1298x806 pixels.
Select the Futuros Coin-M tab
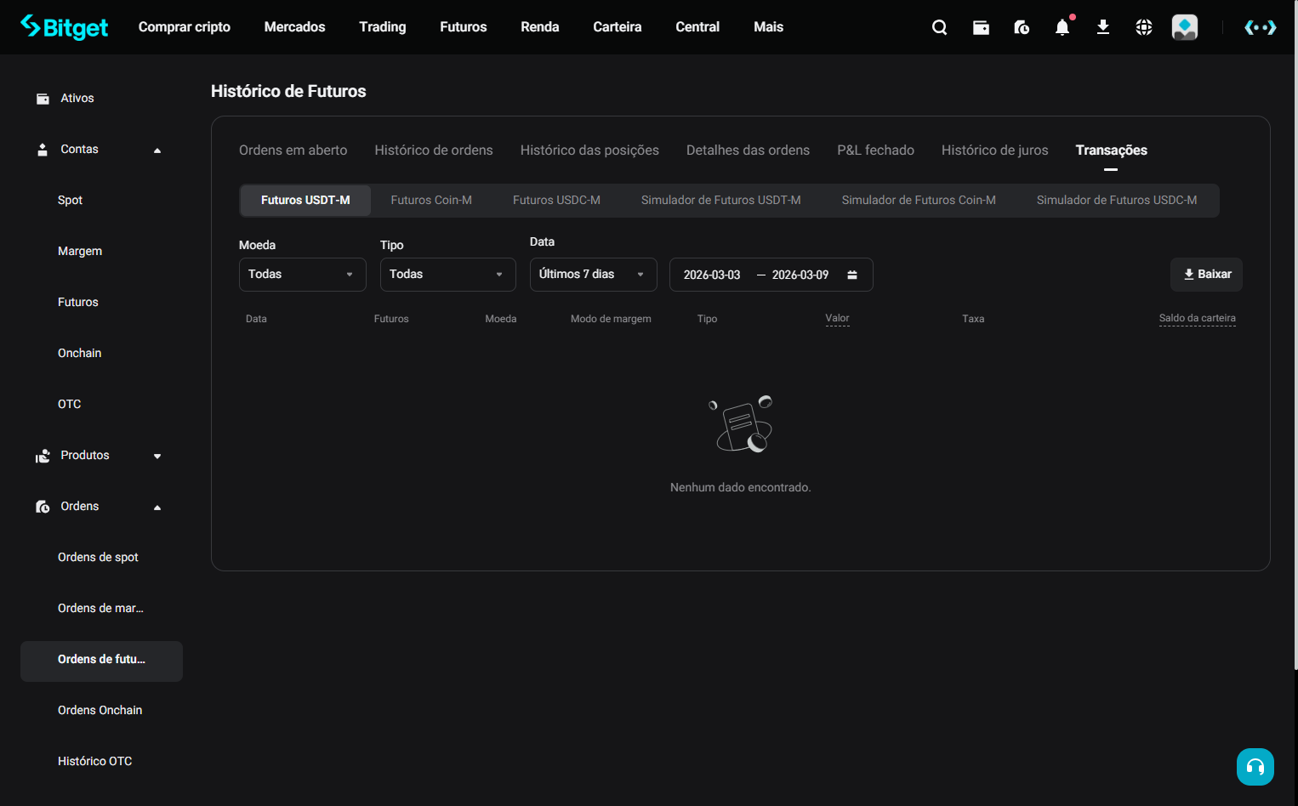coord(431,201)
